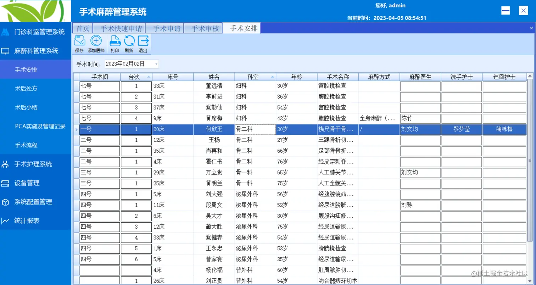Click the 保存 (Save) toolbar icon
The height and width of the screenshot is (285, 536).
(79, 43)
